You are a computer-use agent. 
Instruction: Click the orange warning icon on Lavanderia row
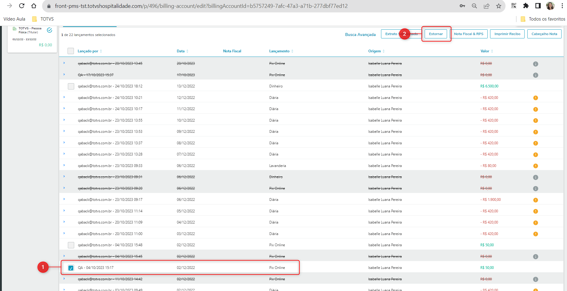535,166
